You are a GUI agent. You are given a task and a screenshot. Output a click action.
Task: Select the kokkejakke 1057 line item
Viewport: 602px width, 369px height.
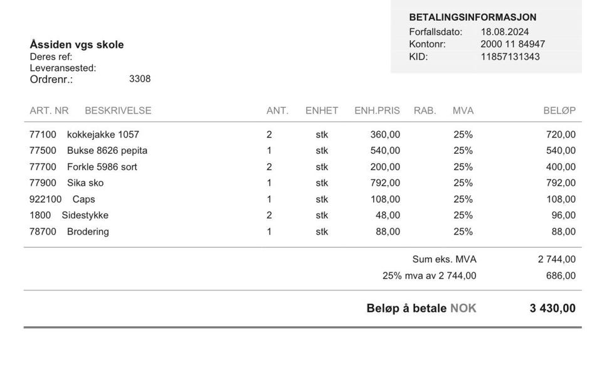tap(302, 134)
